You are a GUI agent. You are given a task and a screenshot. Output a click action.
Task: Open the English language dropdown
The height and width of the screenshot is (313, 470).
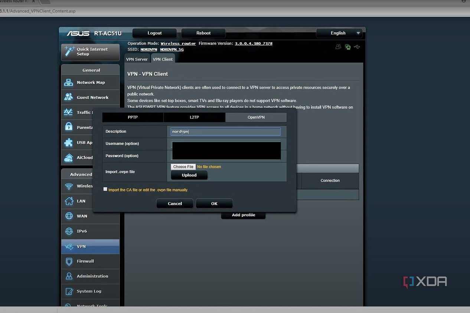pyautogui.click(x=339, y=33)
